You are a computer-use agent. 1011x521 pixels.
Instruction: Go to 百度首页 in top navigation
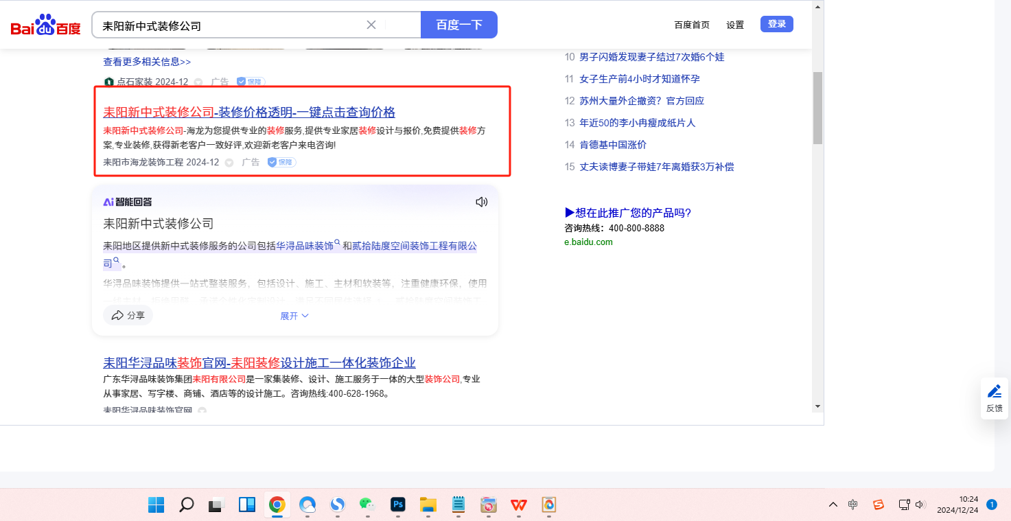pos(691,25)
